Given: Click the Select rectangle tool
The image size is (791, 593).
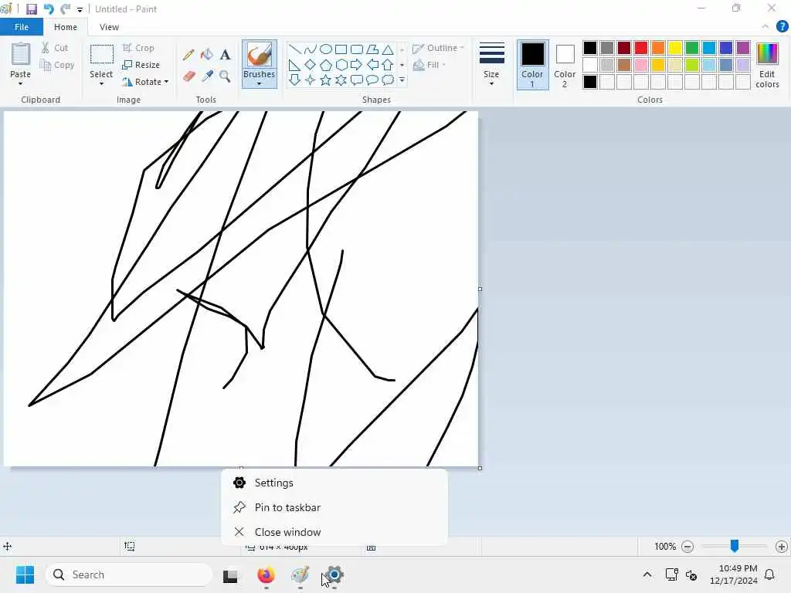Looking at the screenshot, I should [101, 55].
